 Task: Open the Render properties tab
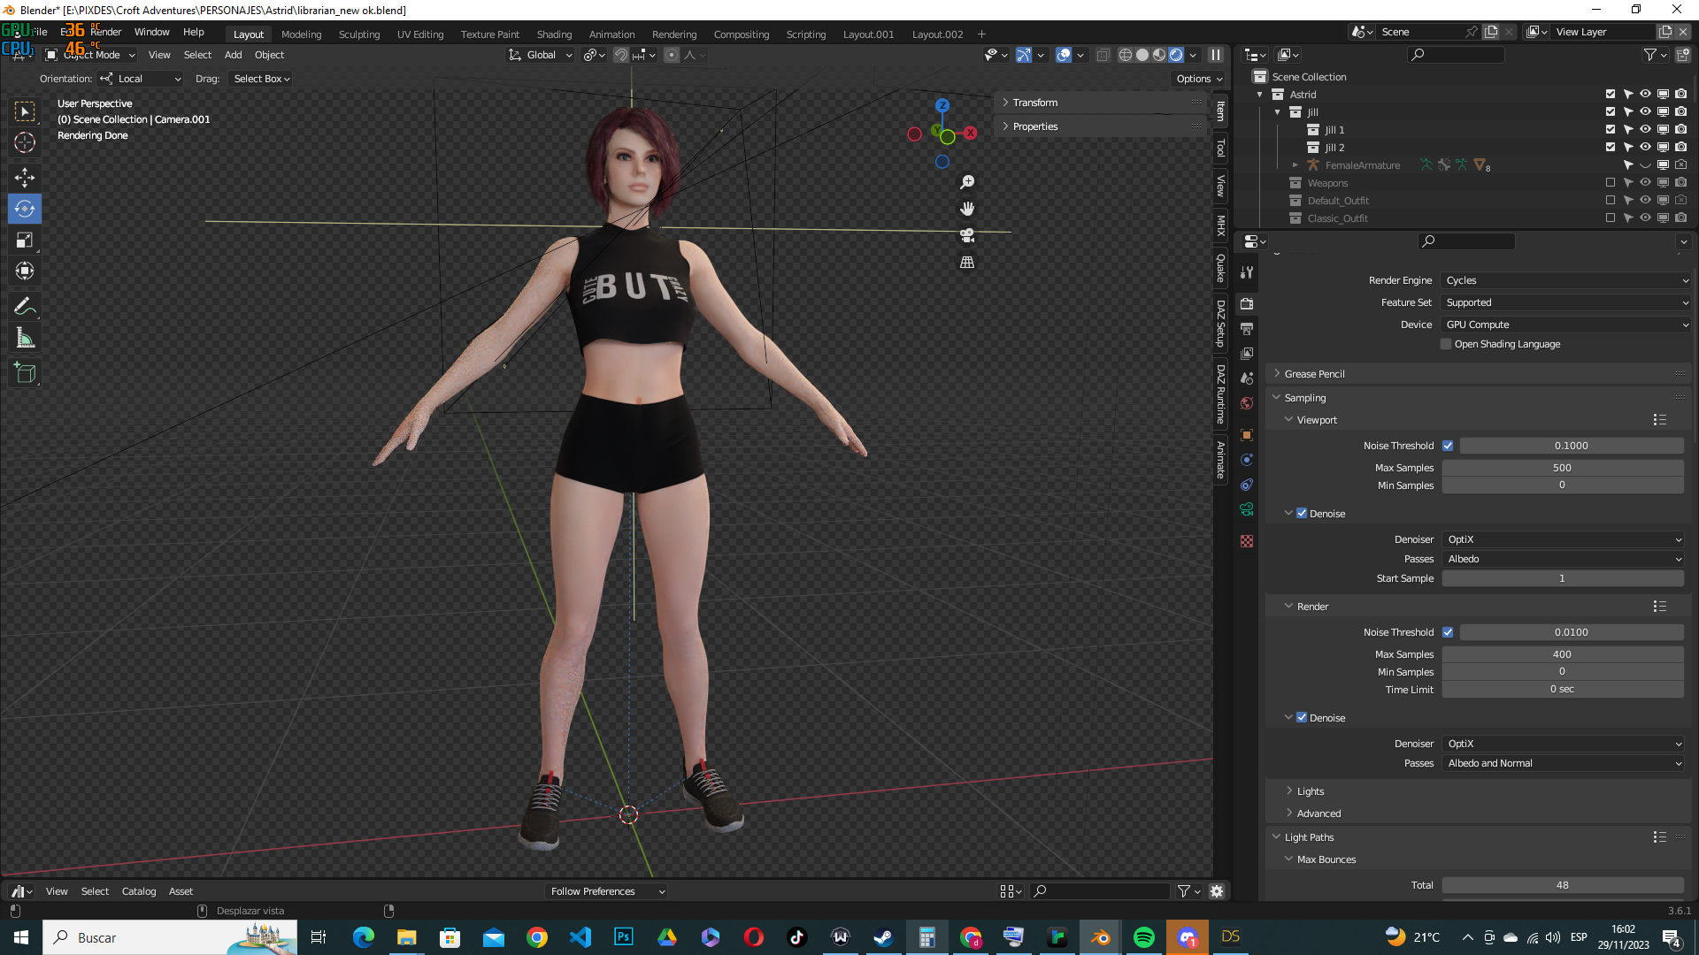pos(1247,303)
